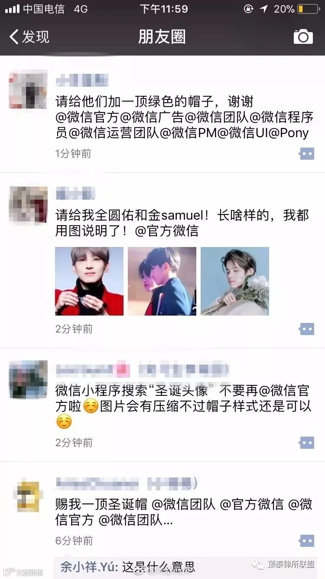This screenshot has width=325, height=579.
Task: Tap the camera icon to post a moment
Action: click(x=303, y=37)
